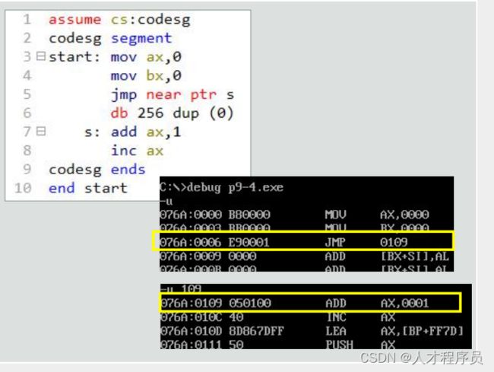Click 'mov ax,0' instruction
This screenshot has height=372, width=494.
pos(146,57)
